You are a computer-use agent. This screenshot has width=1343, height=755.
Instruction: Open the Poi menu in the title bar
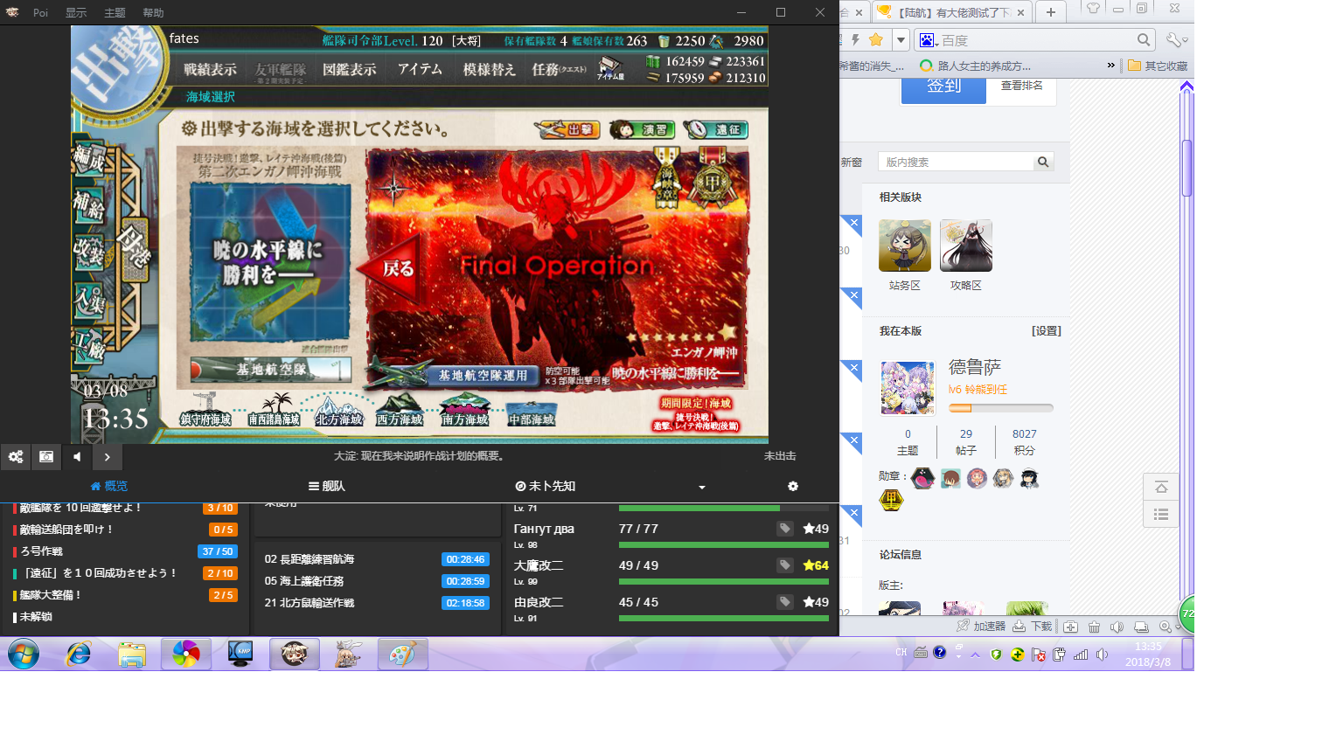41,12
